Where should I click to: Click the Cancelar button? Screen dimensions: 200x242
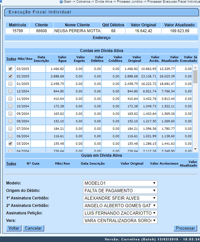pyautogui.click(x=33, y=228)
